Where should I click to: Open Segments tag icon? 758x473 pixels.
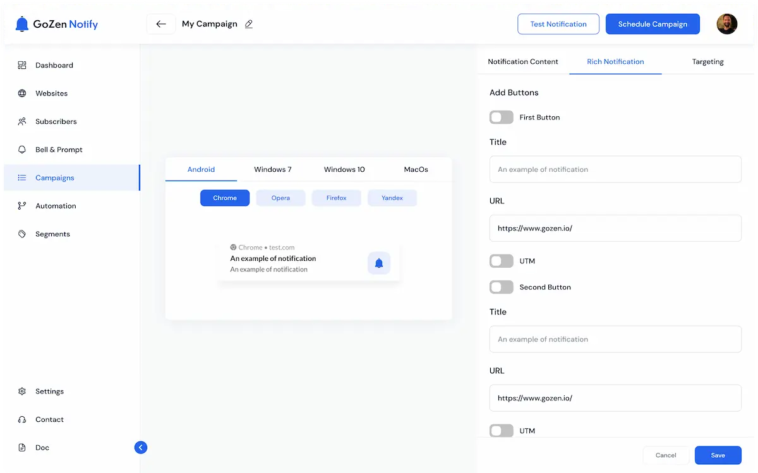22,234
